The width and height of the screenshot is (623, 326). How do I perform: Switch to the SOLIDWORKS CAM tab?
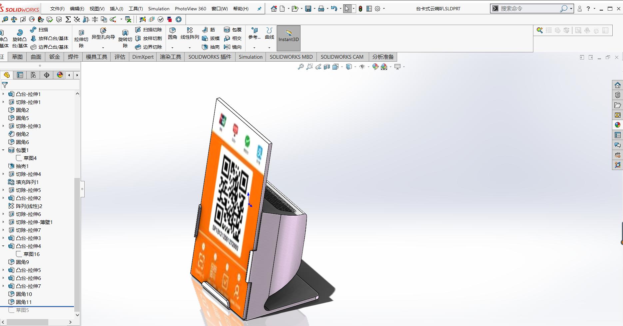point(342,57)
